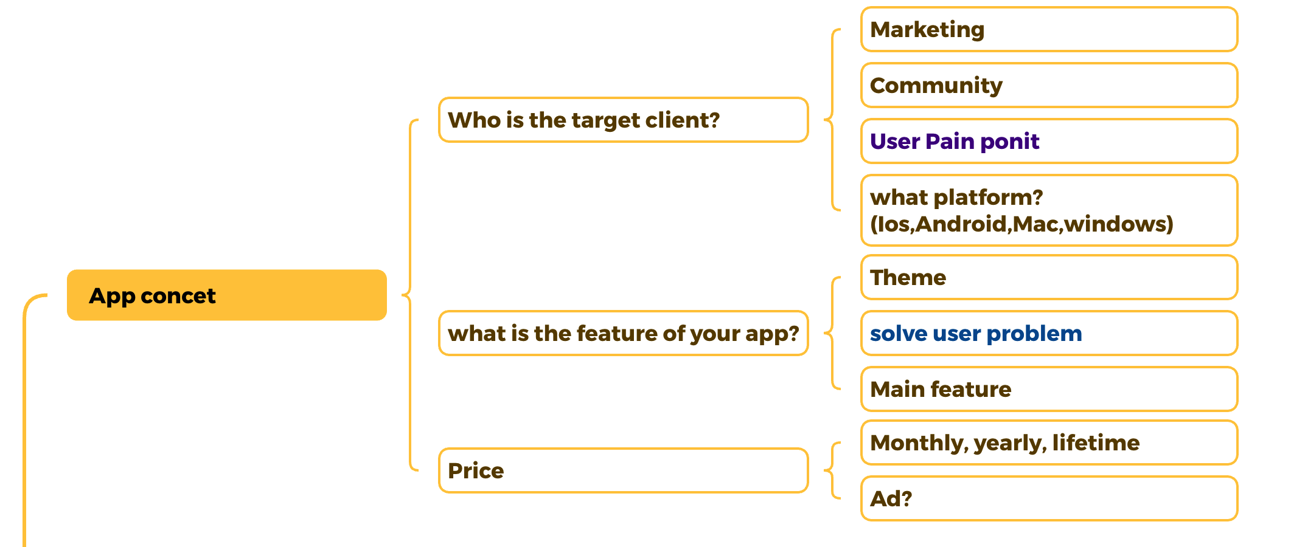
Task: Select the 'Theme' node
Action: point(1049,278)
